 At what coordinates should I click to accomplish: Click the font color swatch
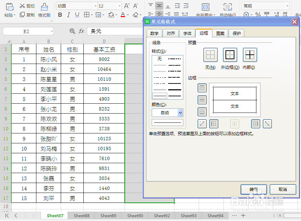(124, 15)
